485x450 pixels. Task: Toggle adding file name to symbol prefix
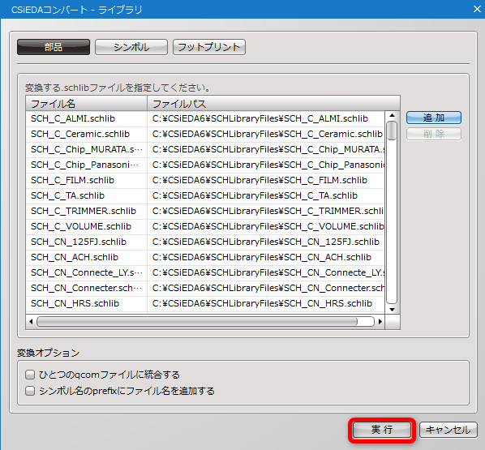point(30,391)
